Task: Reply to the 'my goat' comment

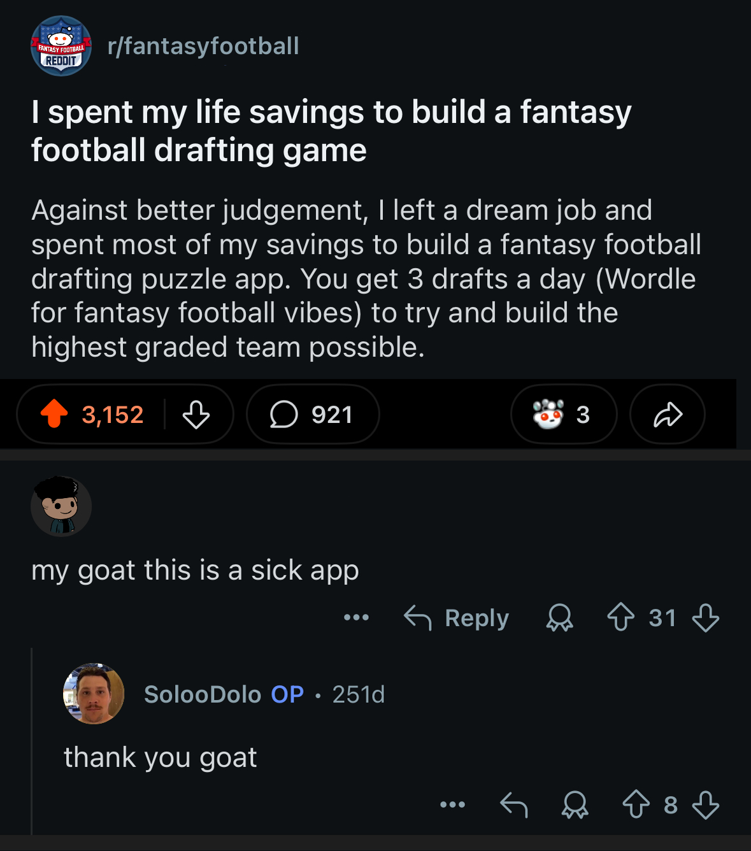Action: [x=457, y=618]
